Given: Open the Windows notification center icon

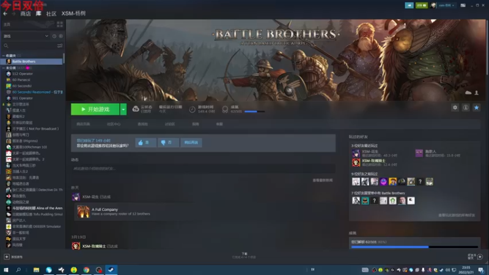Looking at the screenshot, I should click(x=481, y=269).
